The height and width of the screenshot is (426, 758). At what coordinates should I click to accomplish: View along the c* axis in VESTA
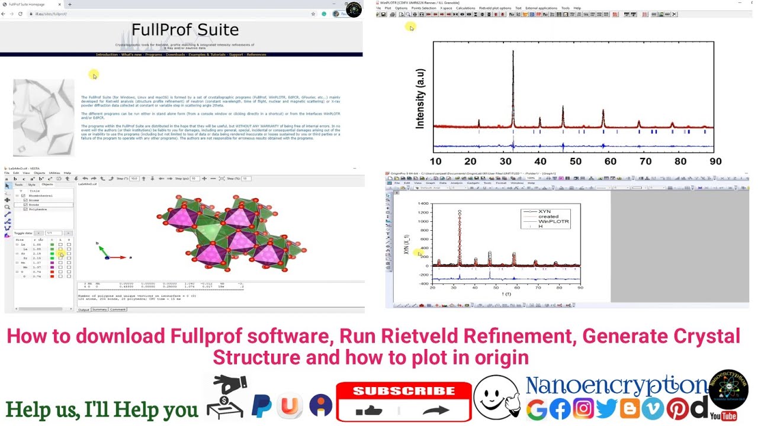[x=50, y=179]
